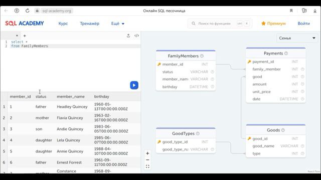Click info icon on FamilyMembers status field
The width and height of the screenshot is (321, 180).
pyautogui.click(x=212, y=72)
